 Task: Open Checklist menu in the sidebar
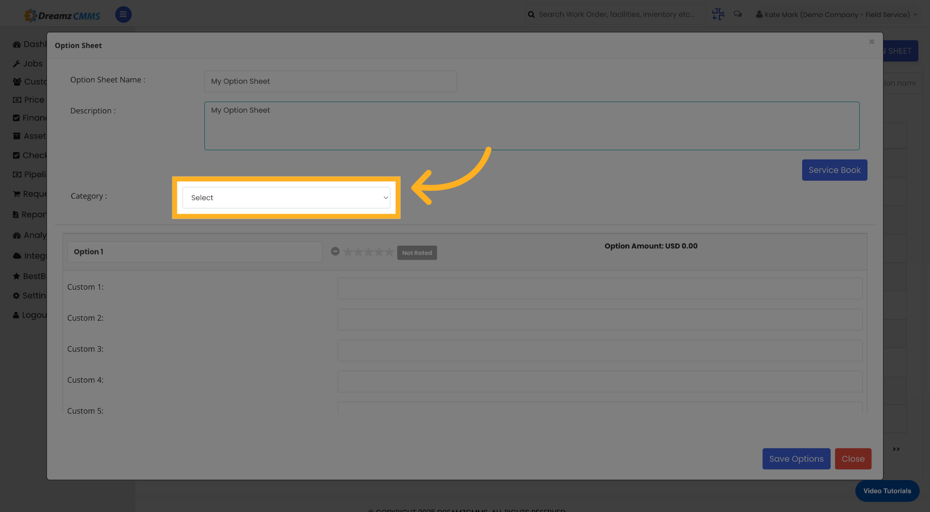click(x=30, y=155)
